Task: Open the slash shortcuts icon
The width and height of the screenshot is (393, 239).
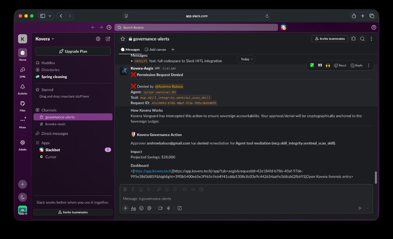Action: (180, 208)
